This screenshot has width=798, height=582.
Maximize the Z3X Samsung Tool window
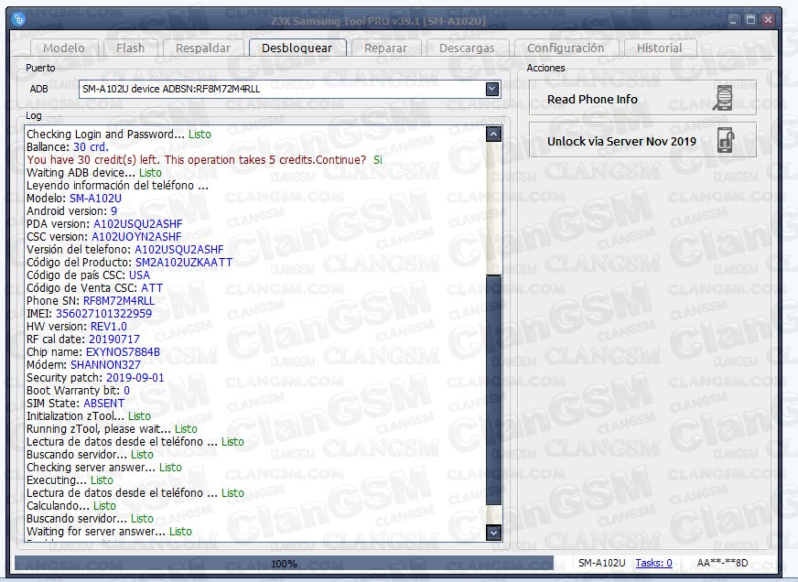750,20
